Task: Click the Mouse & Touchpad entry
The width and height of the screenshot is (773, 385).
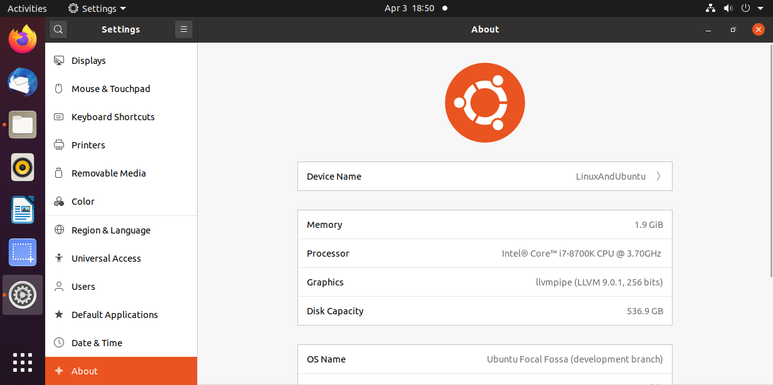Action: (111, 88)
